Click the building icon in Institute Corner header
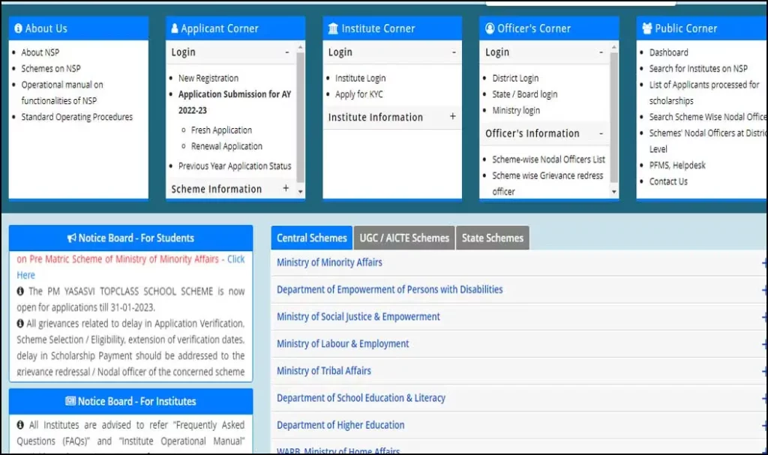 333,28
